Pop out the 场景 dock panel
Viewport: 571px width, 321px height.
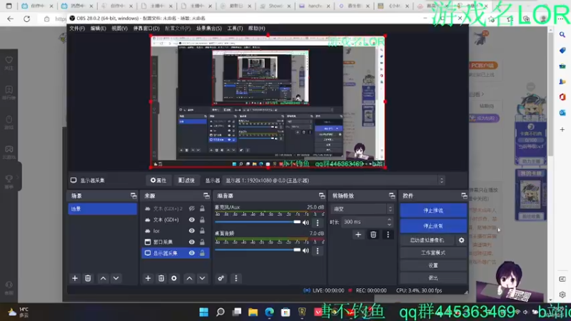click(x=133, y=195)
